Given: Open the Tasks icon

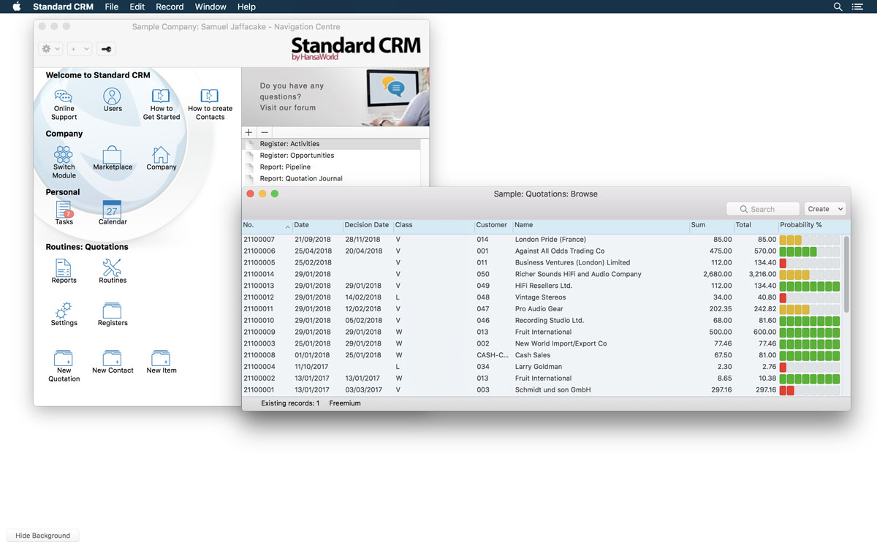Looking at the screenshot, I should 64,210.
